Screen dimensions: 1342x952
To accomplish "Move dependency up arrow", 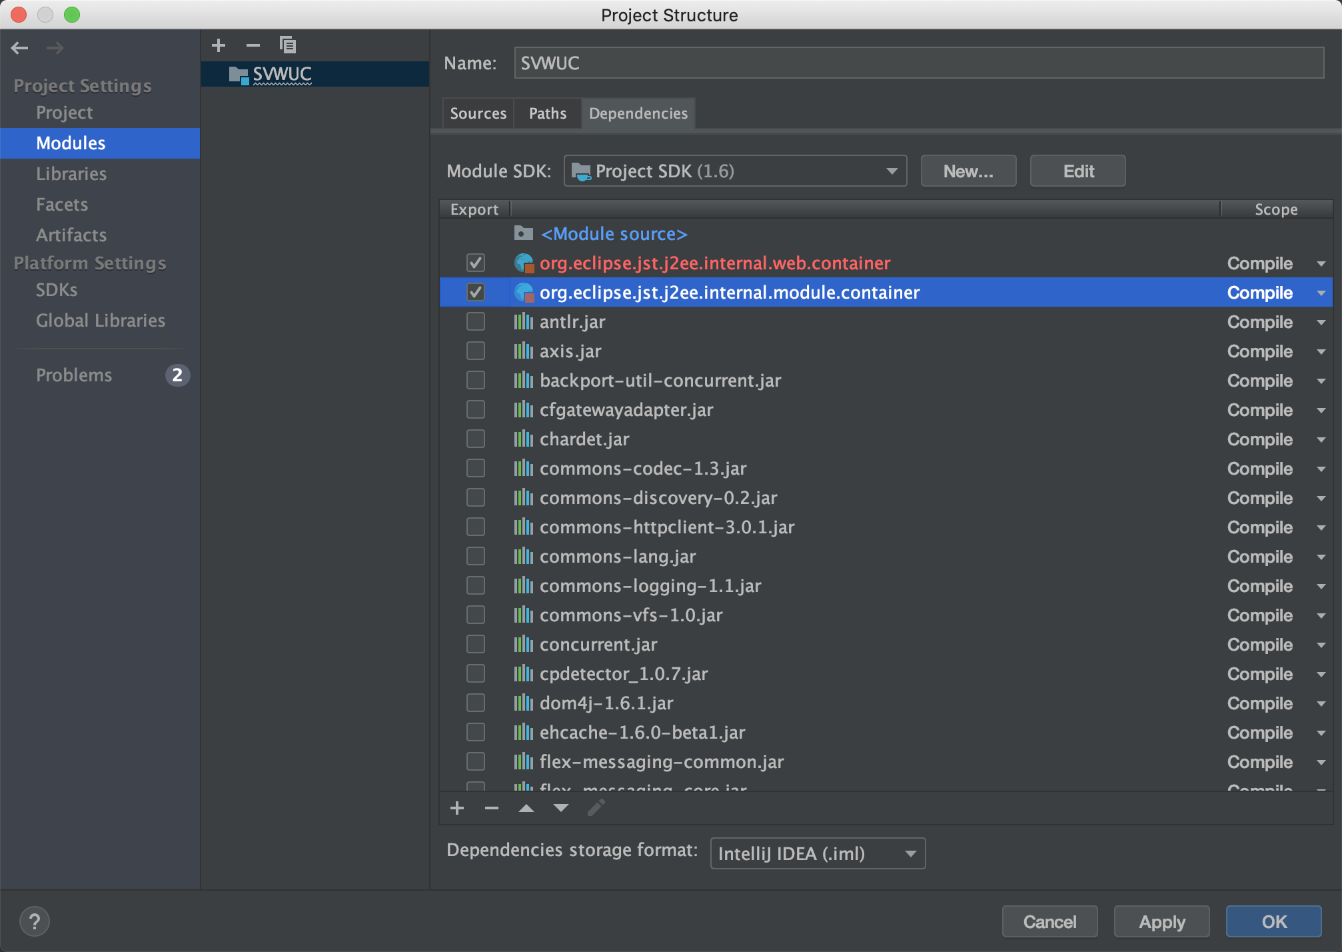I will [526, 809].
